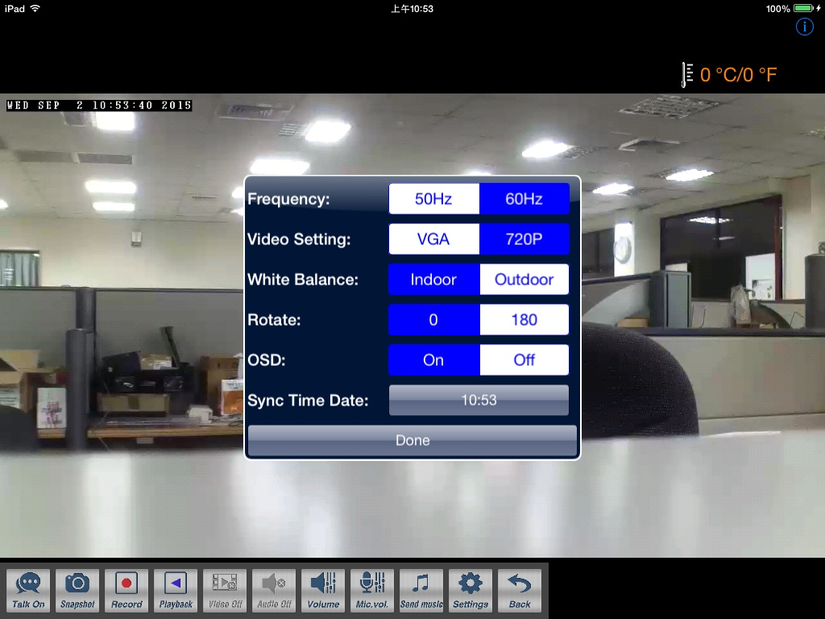The width and height of the screenshot is (825, 619).
Task: Turn OSD Off
Action: [x=524, y=360]
